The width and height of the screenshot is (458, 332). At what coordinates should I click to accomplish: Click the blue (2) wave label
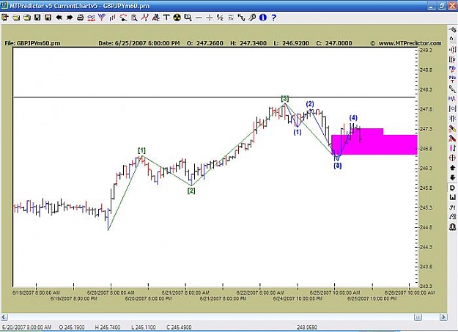click(310, 104)
